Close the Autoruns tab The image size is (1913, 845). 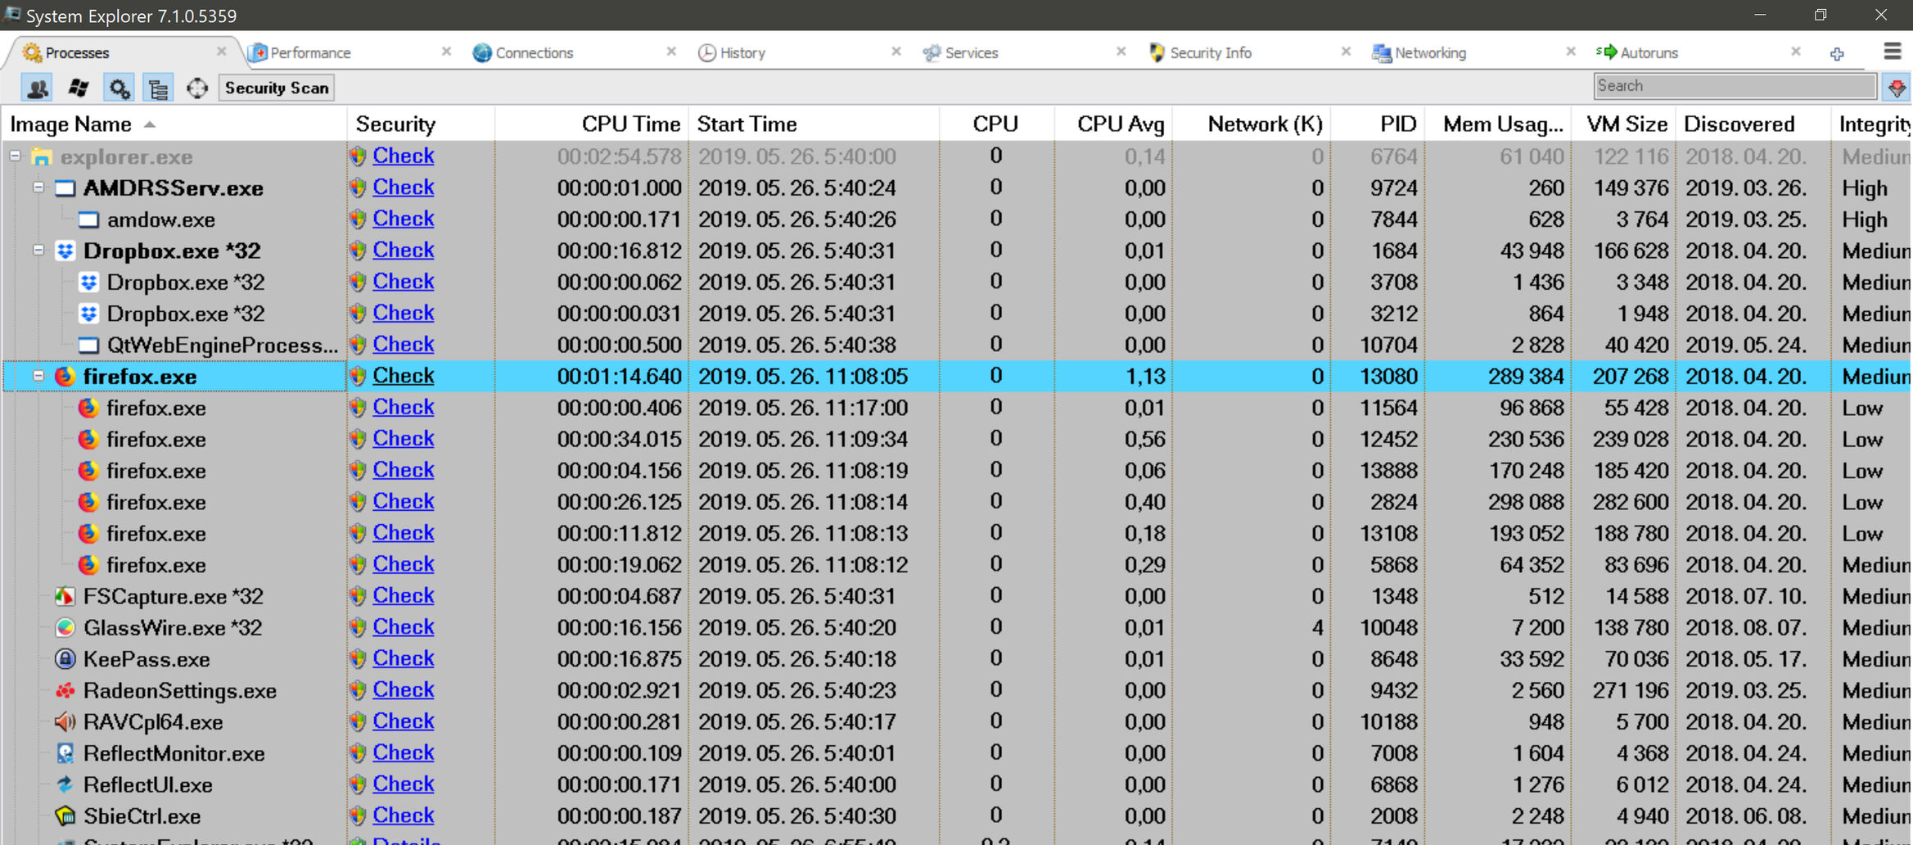(x=1795, y=52)
